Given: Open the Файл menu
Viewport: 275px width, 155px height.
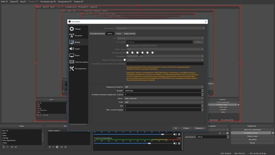Looking at the screenshot, I should coord(4,1).
